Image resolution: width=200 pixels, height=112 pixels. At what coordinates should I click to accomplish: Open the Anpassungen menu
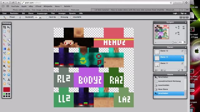click(42, 13)
